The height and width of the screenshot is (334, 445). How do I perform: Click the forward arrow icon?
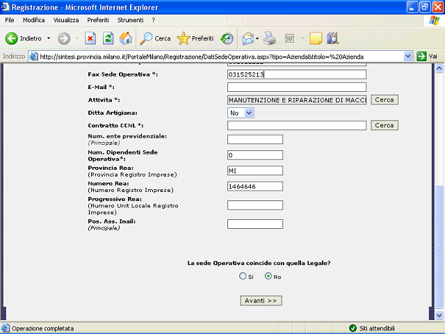64,38
